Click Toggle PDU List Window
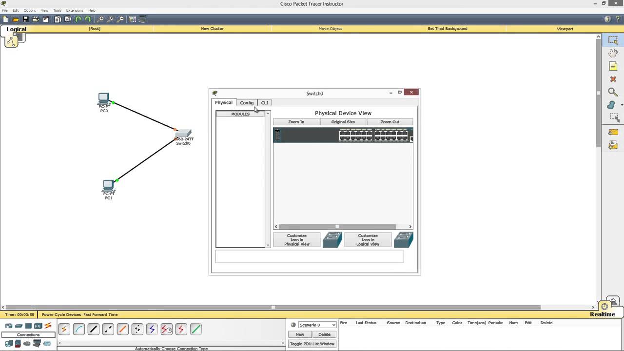624x351 pixels. (x=312, y=344)
